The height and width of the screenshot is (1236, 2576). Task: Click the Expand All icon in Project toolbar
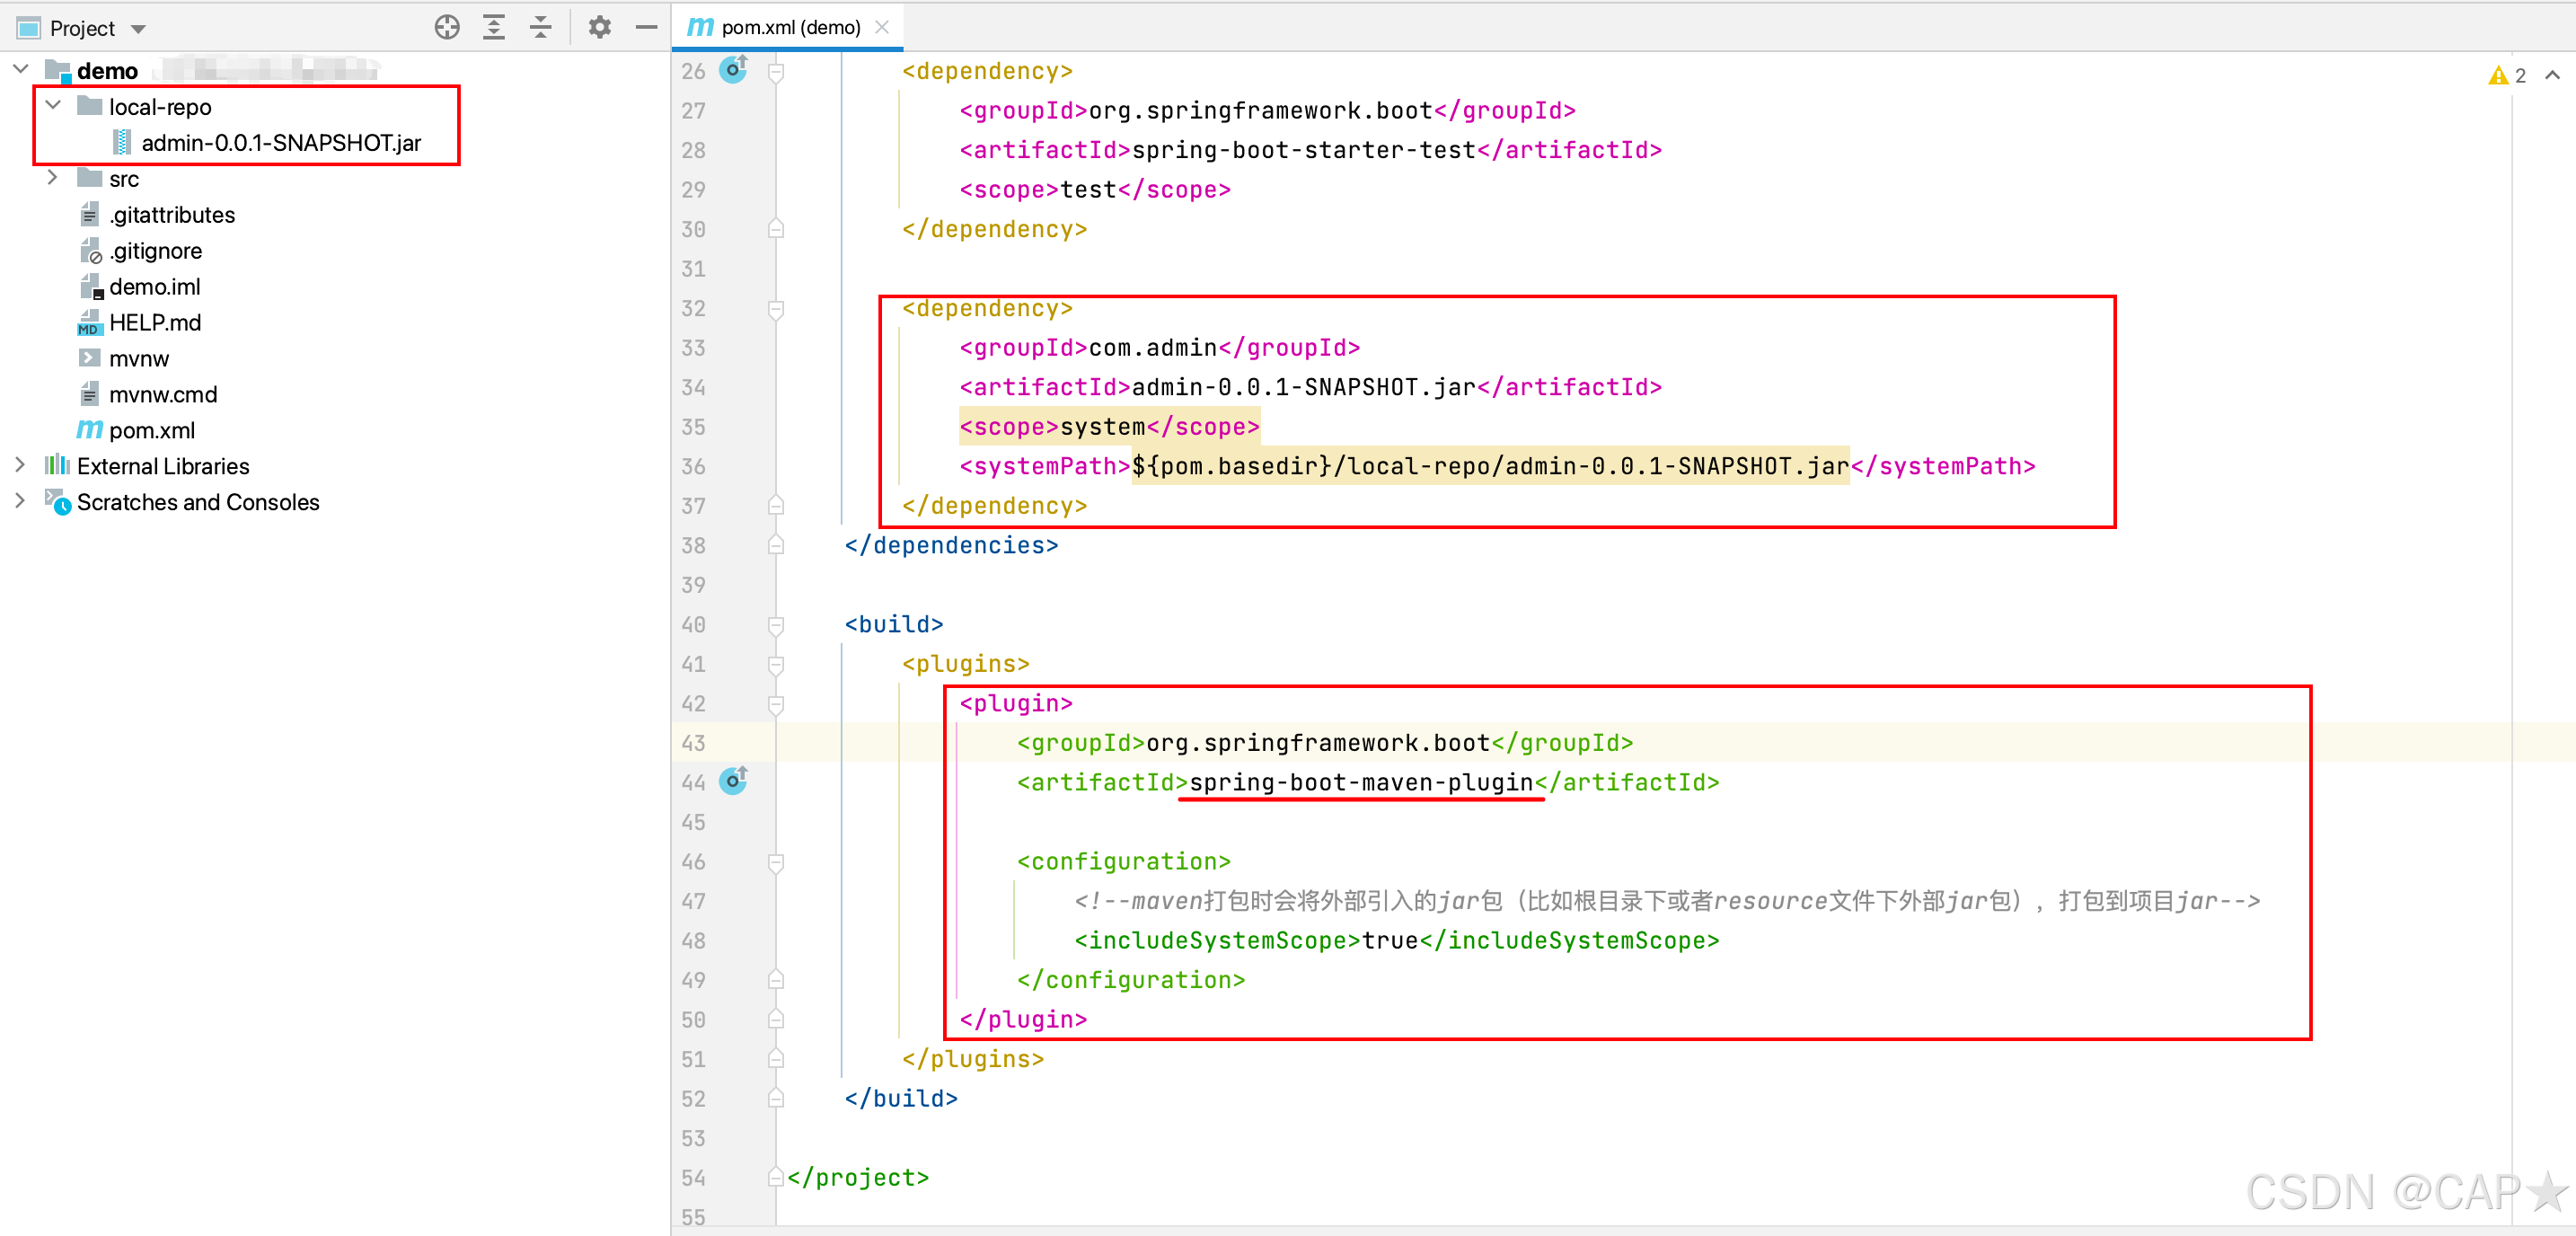(494, 27)
